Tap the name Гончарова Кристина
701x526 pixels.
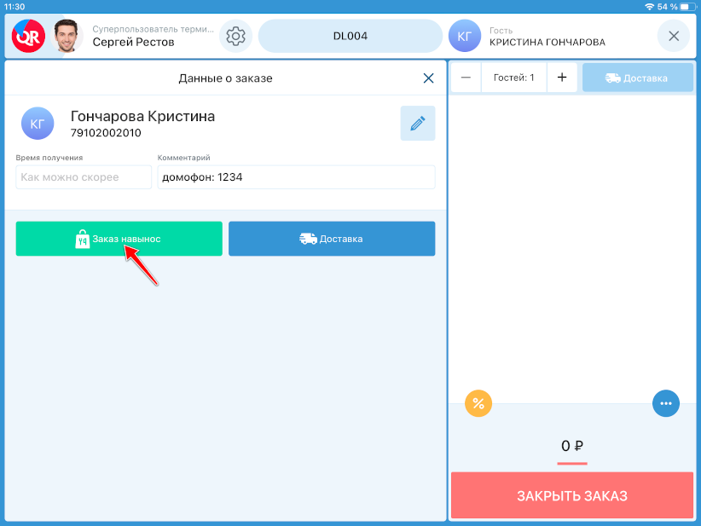tap(142, 116)
